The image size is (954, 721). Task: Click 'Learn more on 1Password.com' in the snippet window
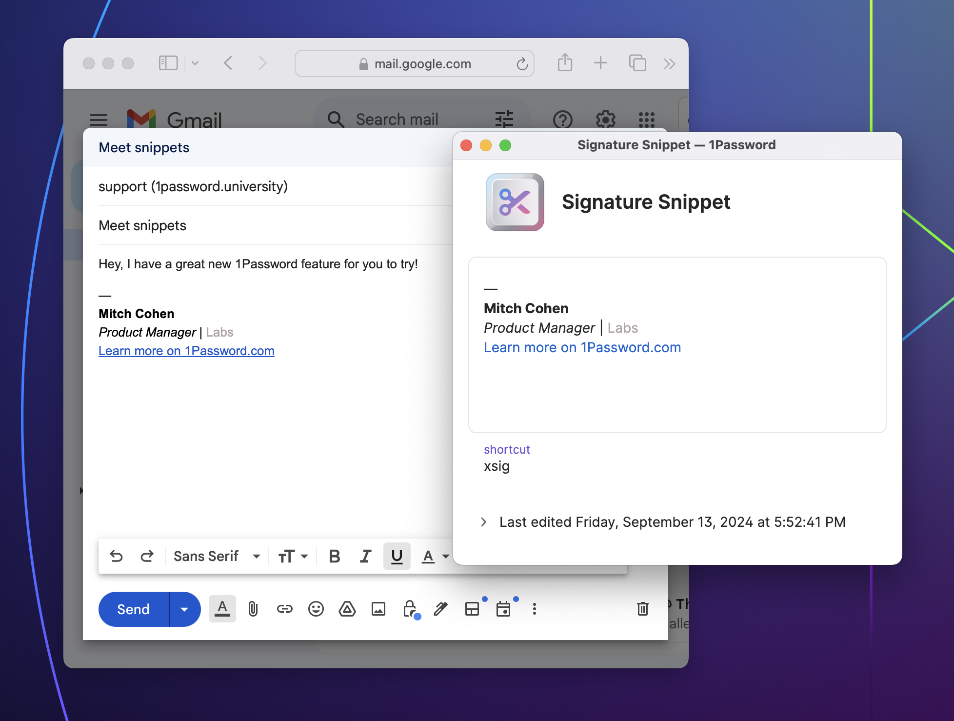pyautogui.click(x=582, y=347)
